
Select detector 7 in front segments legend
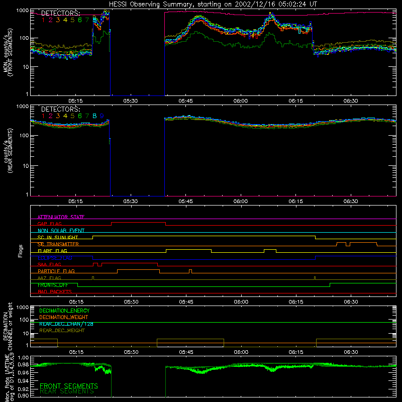coord(87,20)
